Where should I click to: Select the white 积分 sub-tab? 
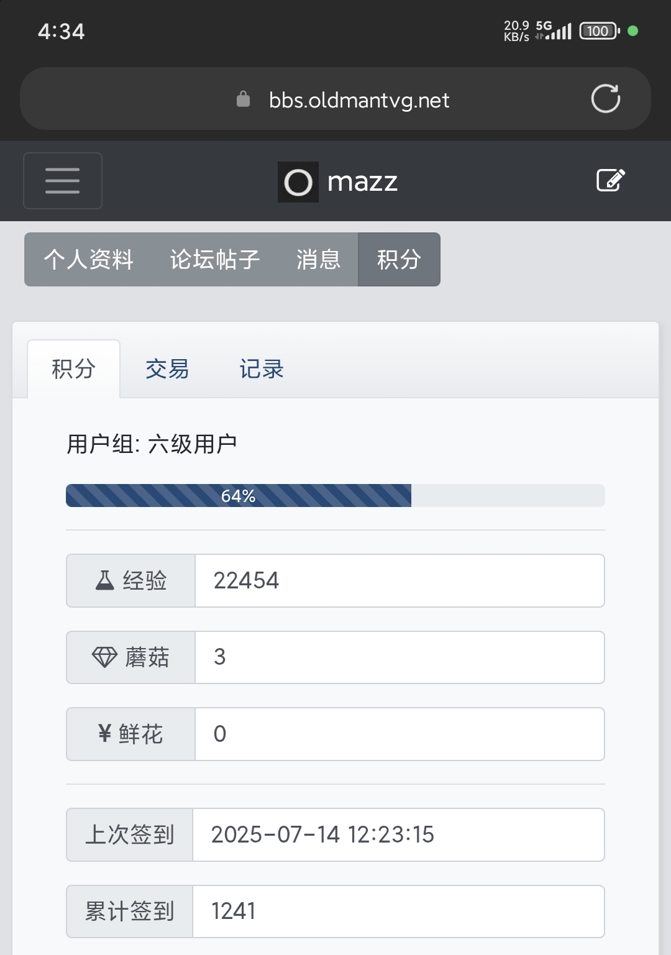tap(73, 369)
